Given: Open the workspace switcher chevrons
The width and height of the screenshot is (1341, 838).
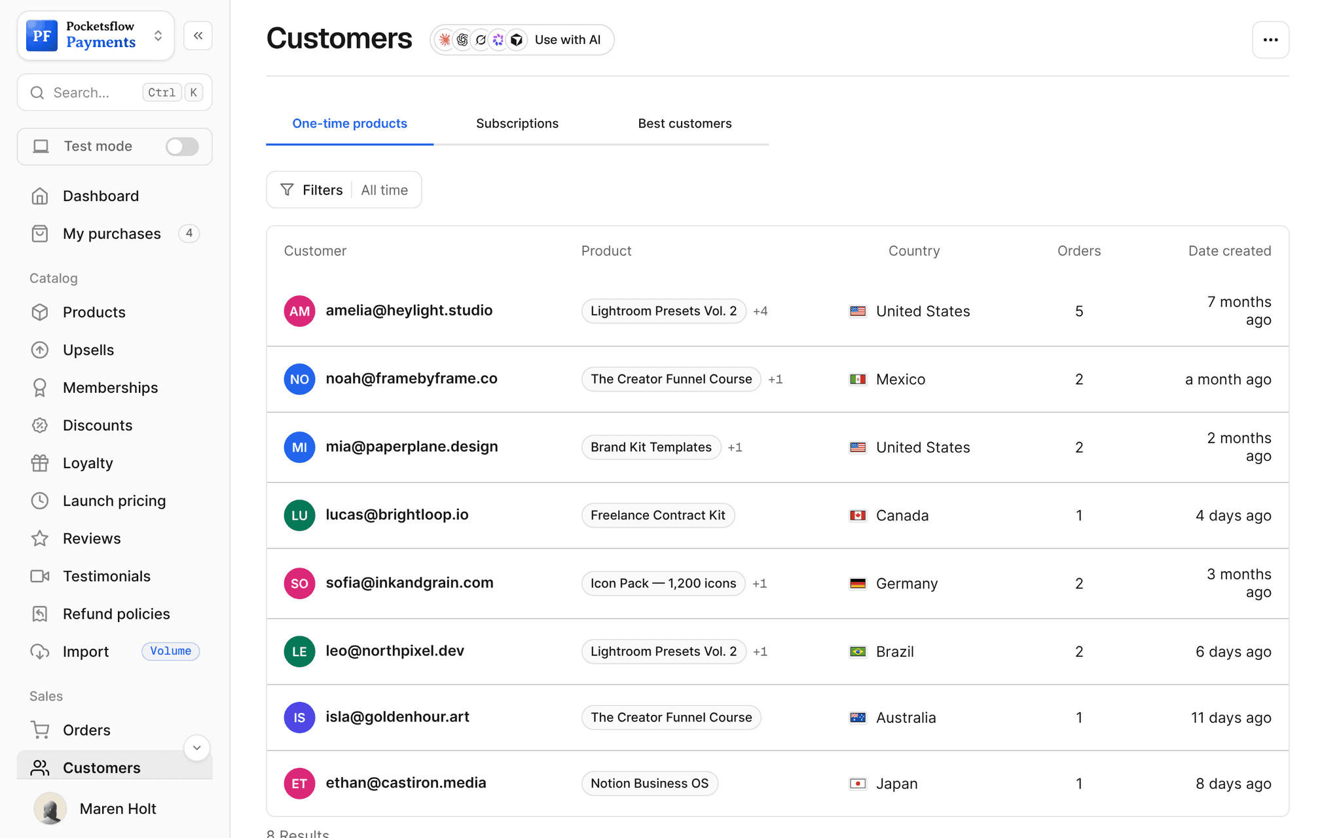Looking at the screenshot, I should pyautogui.click(x=158, y=35).
